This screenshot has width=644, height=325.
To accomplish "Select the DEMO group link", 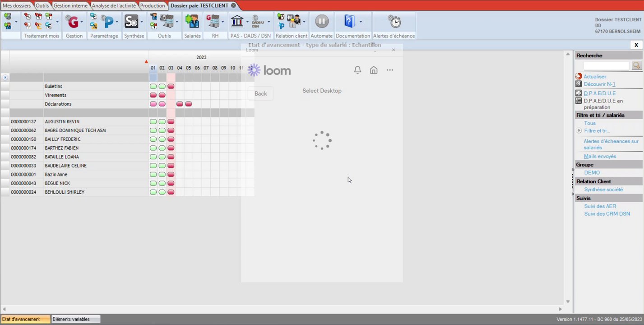I will tap(592, 173).
